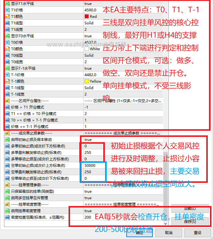Edit the 密度检查范围 value 200
Viewport: 213px width, 239px height.
(x=88, y=217)
